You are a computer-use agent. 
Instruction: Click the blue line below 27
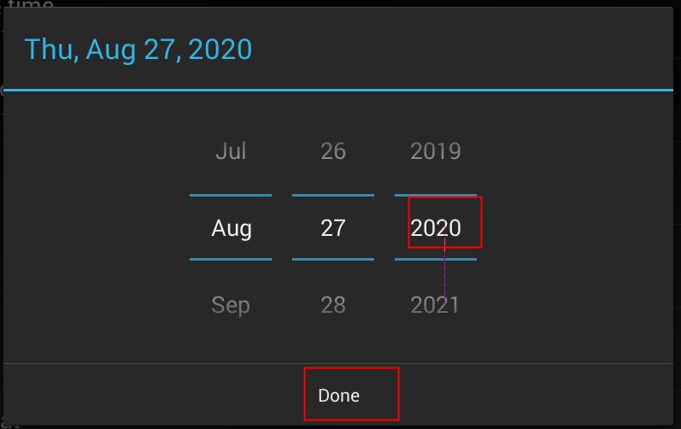[332, 258]
